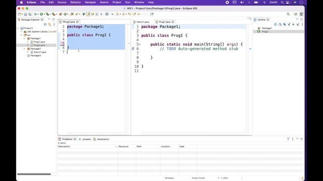This screenshot has height=181, width=323.
Task: Maximize the Outline view
Action: click(302, 20)
